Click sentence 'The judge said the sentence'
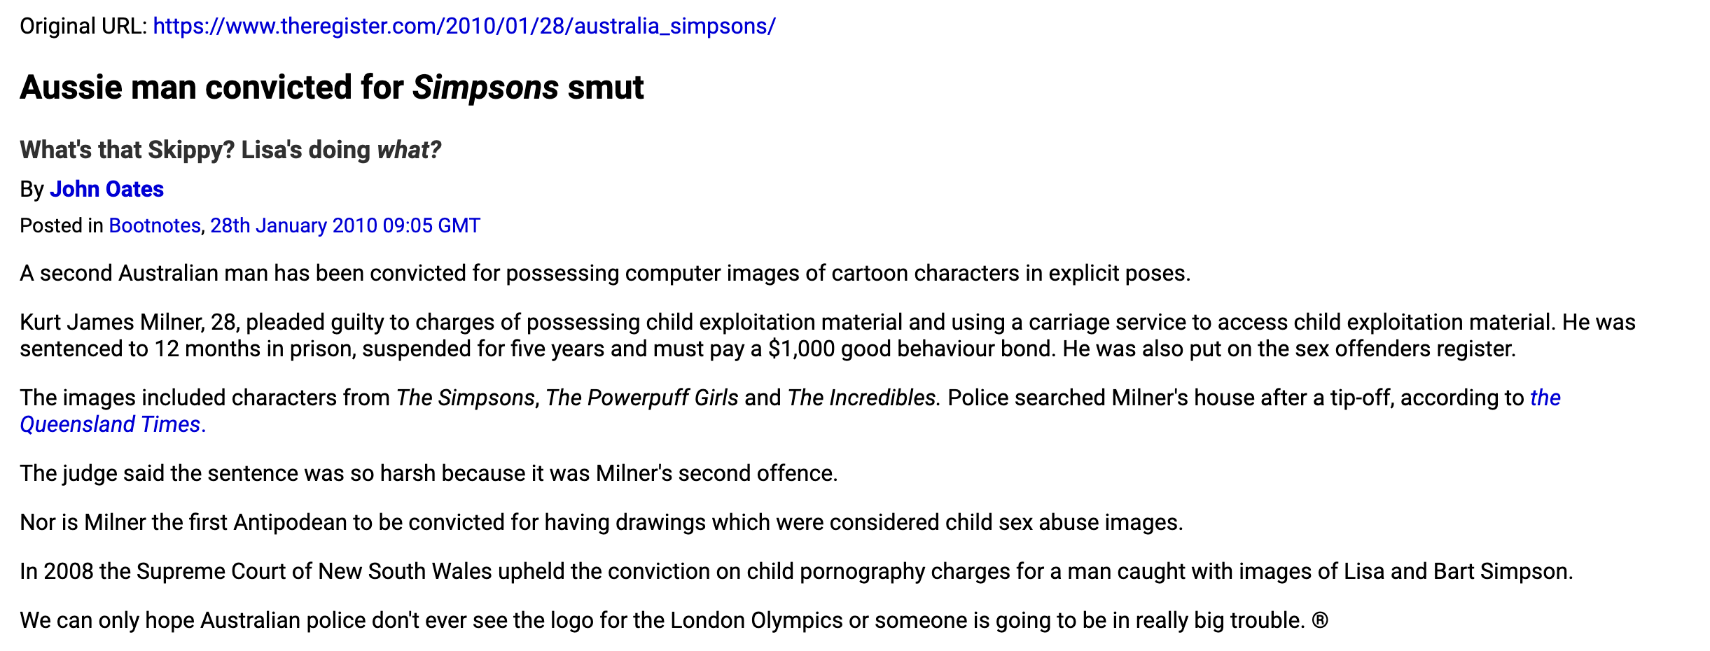 tap(429, 473)
